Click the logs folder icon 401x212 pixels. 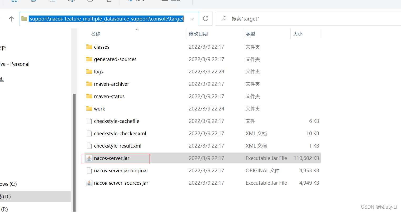89,72
